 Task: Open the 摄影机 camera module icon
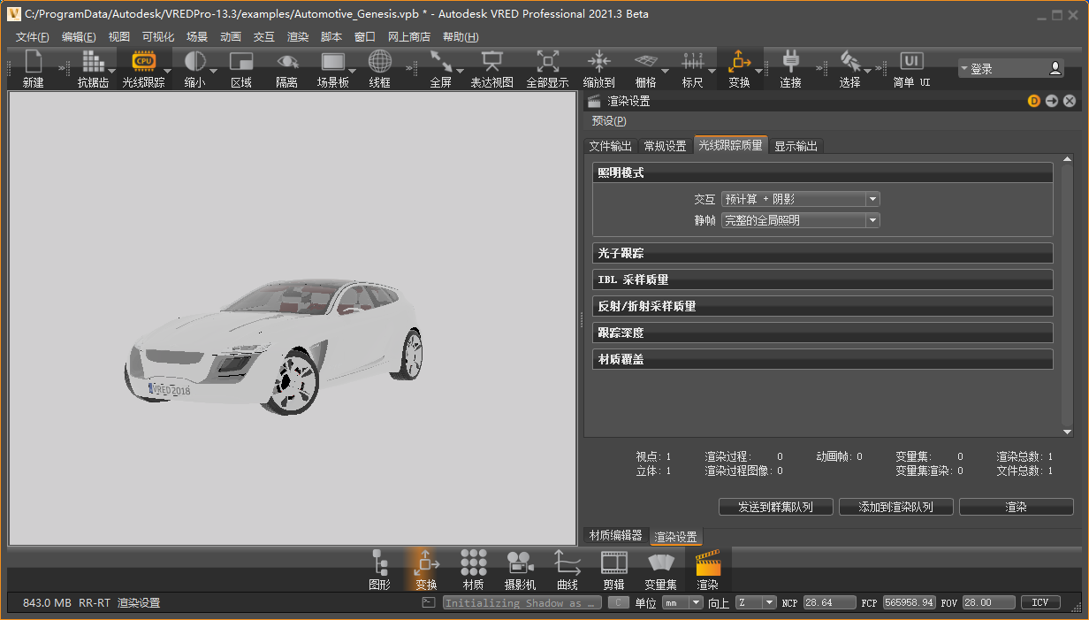[x=520, y=563]
